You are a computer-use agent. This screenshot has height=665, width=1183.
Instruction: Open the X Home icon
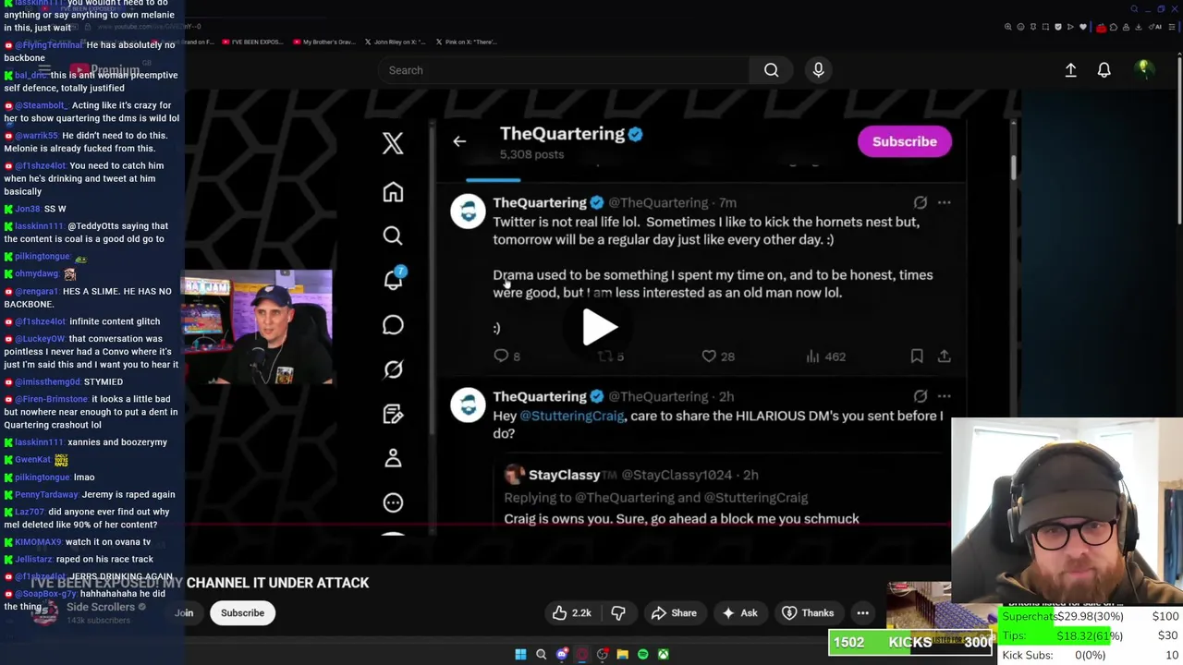click(393, 191)
